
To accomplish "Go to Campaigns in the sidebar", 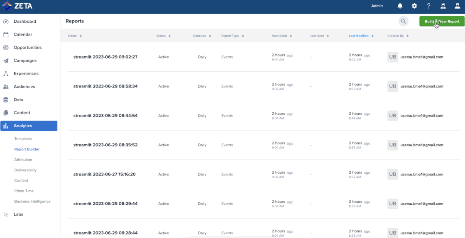I will 25,61.
